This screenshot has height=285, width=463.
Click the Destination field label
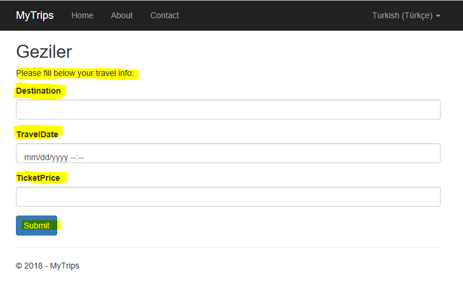(38, 91)
